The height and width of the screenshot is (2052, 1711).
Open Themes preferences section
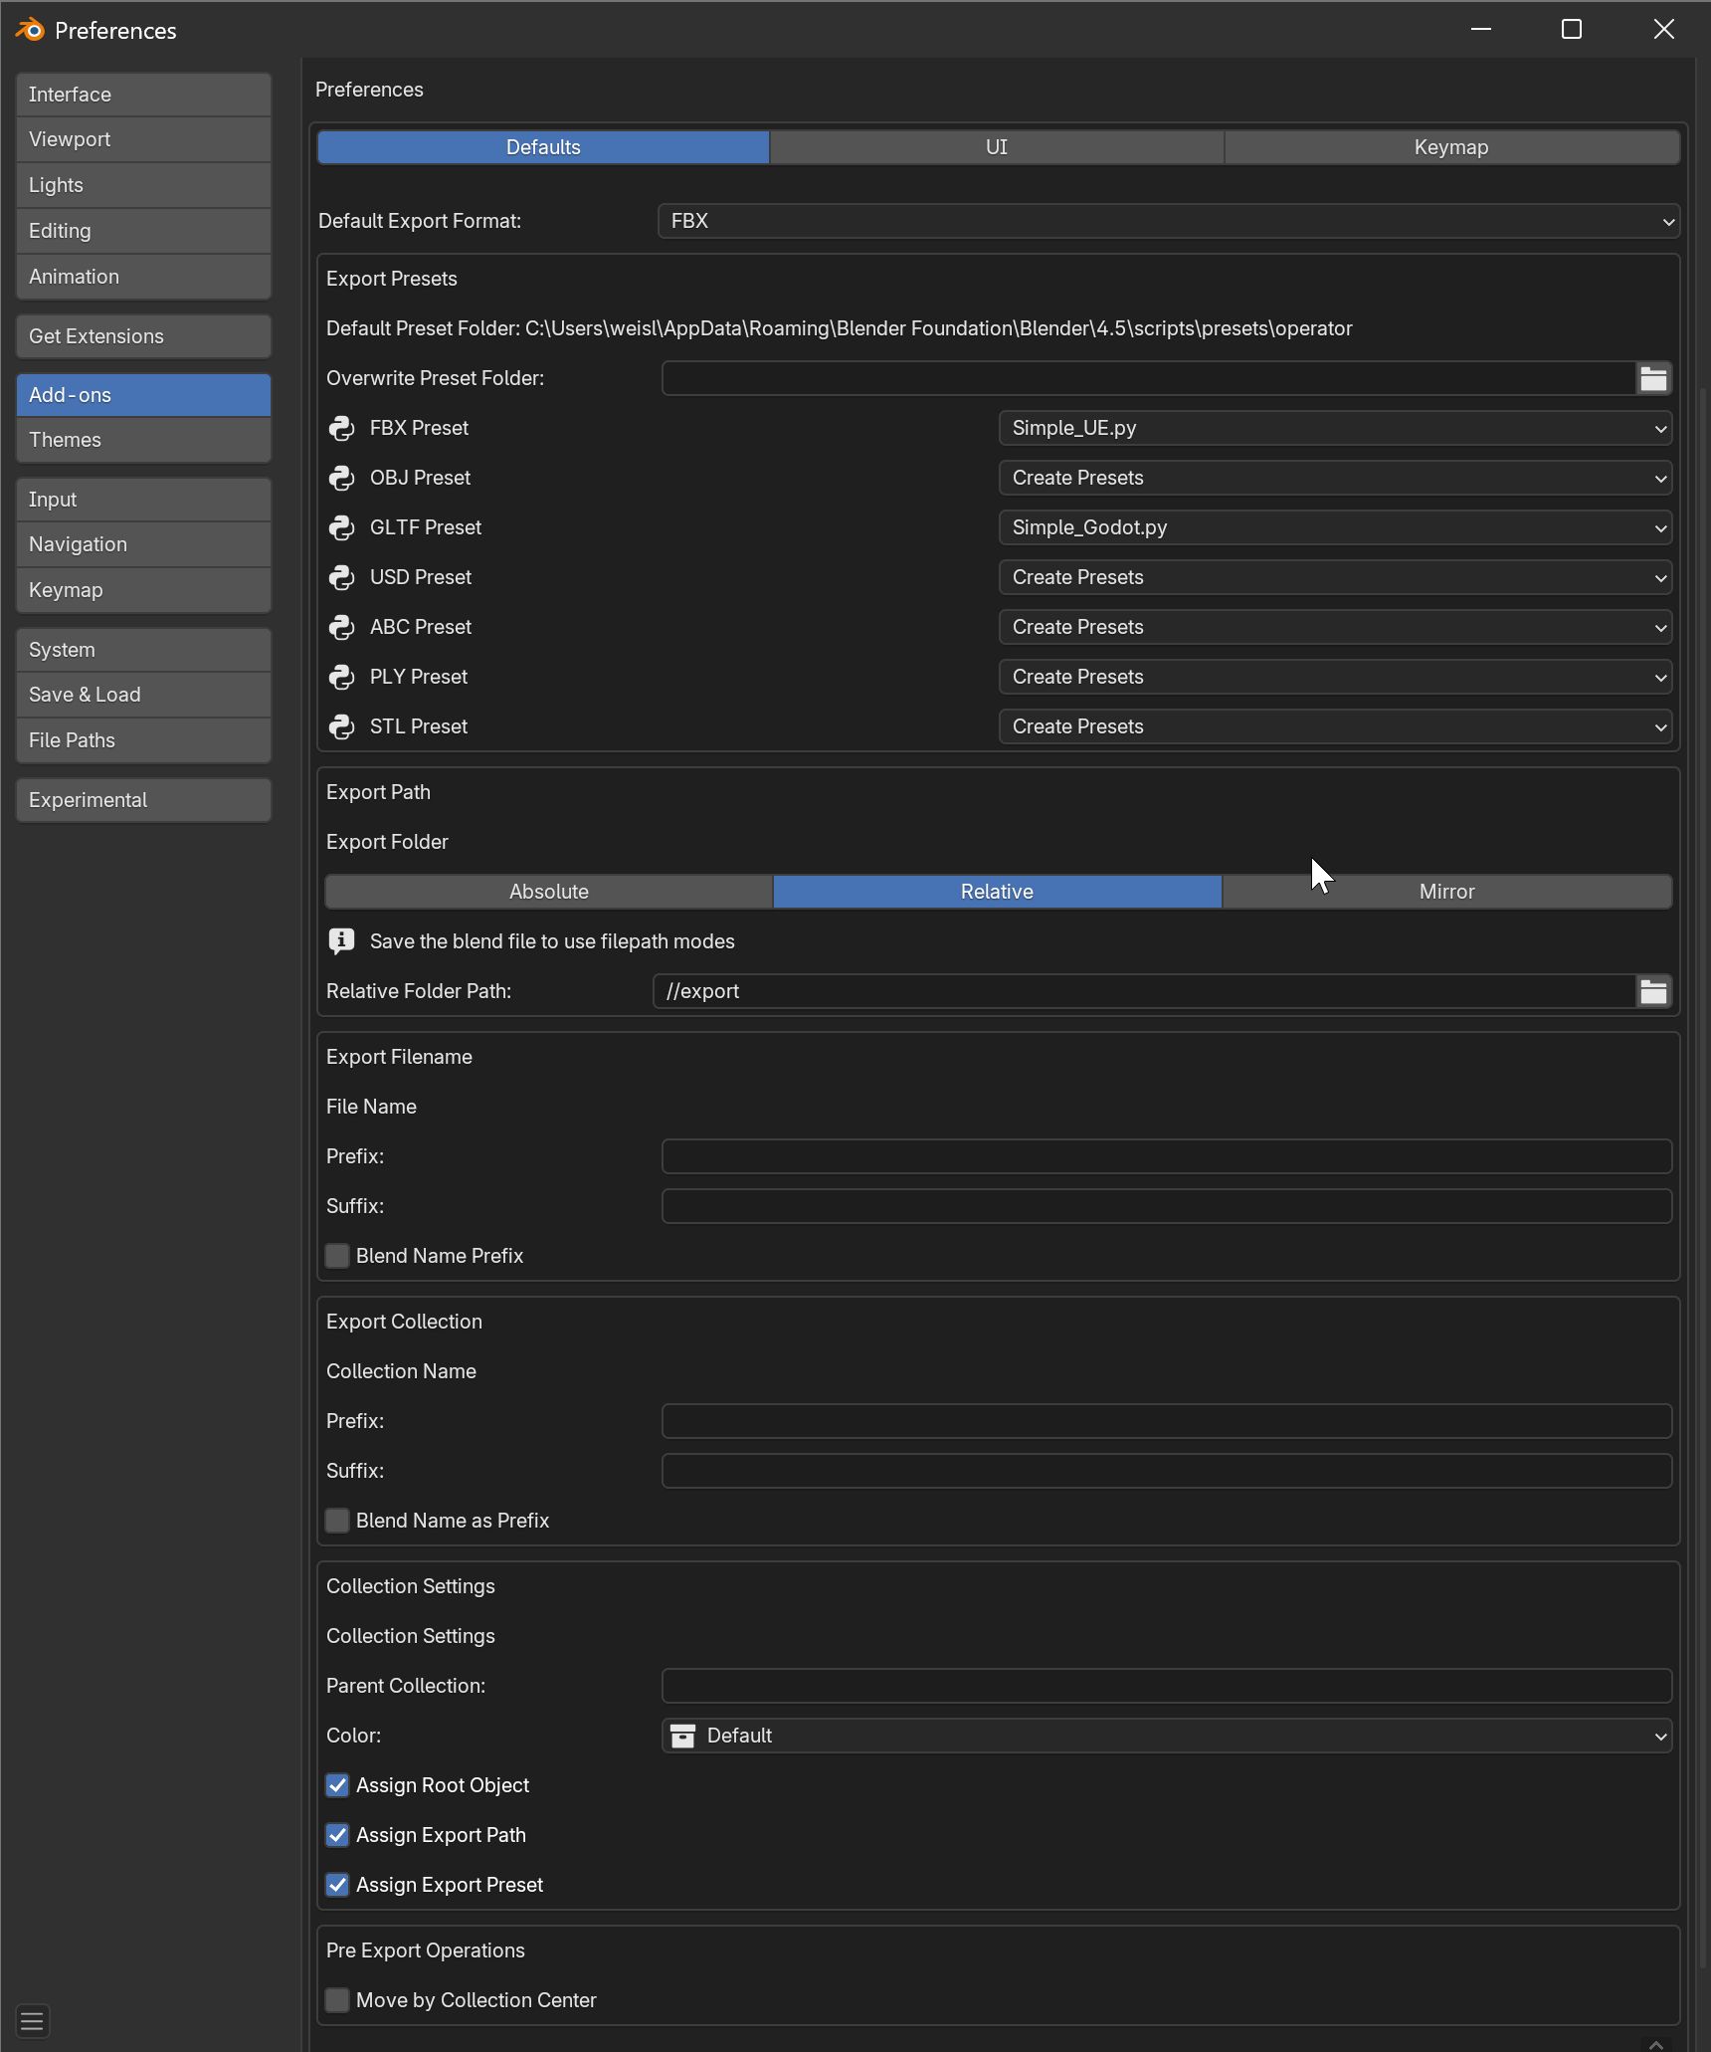[143, 440]
